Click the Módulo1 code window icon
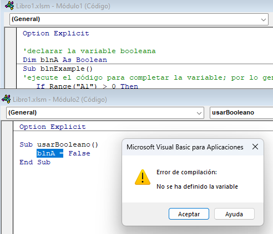 point(9,6)
